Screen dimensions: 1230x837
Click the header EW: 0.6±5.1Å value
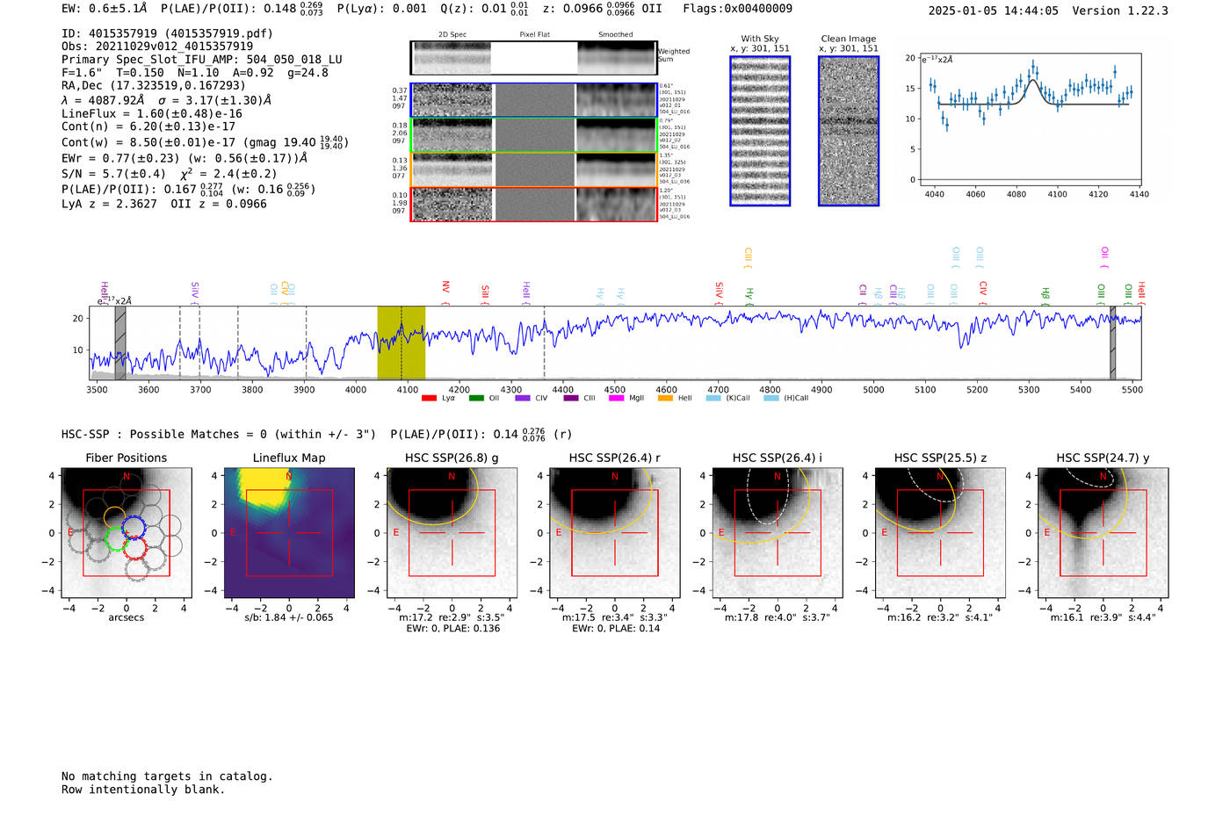pyautogui.click(x=104, y=9)
